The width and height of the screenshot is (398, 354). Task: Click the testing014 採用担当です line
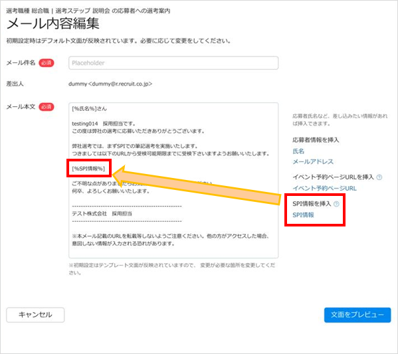click(104, 124)
